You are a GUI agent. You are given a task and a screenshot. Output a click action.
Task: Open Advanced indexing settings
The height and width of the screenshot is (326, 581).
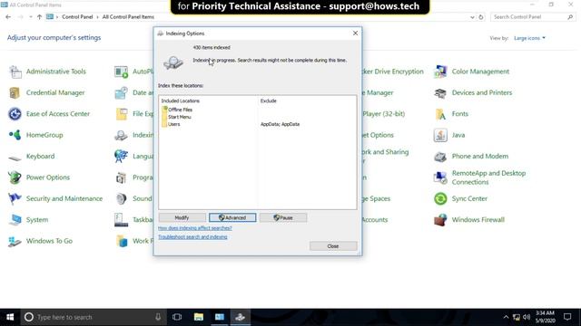(232, 217)
